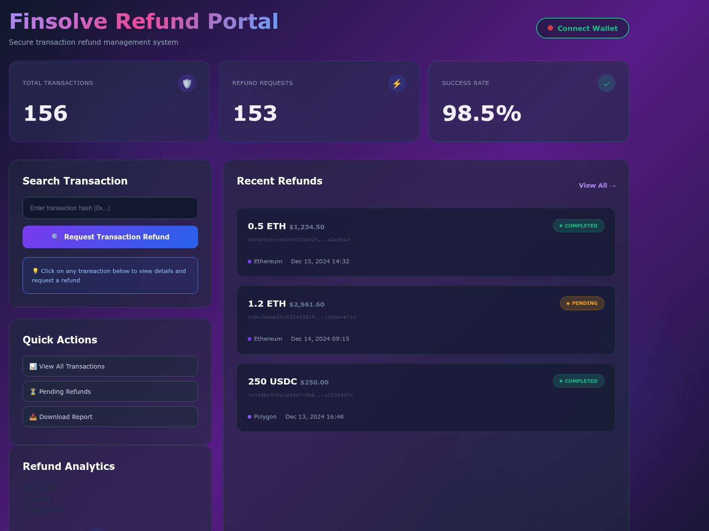Click the hash 0x3f8b29c5a1e64d7c9b2...a1f9e8d7c

click(x=300, y=395)
